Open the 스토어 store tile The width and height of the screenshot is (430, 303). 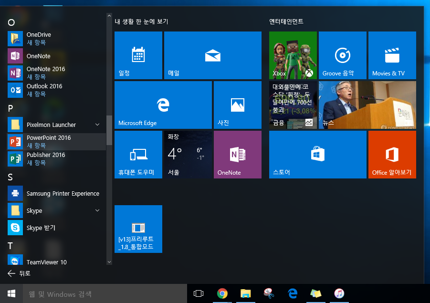(318, 155)
